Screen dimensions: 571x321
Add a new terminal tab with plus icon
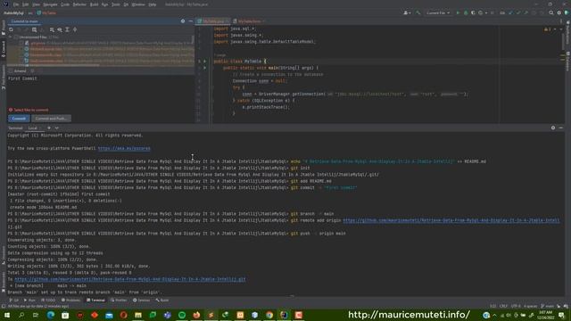point(49,128)
